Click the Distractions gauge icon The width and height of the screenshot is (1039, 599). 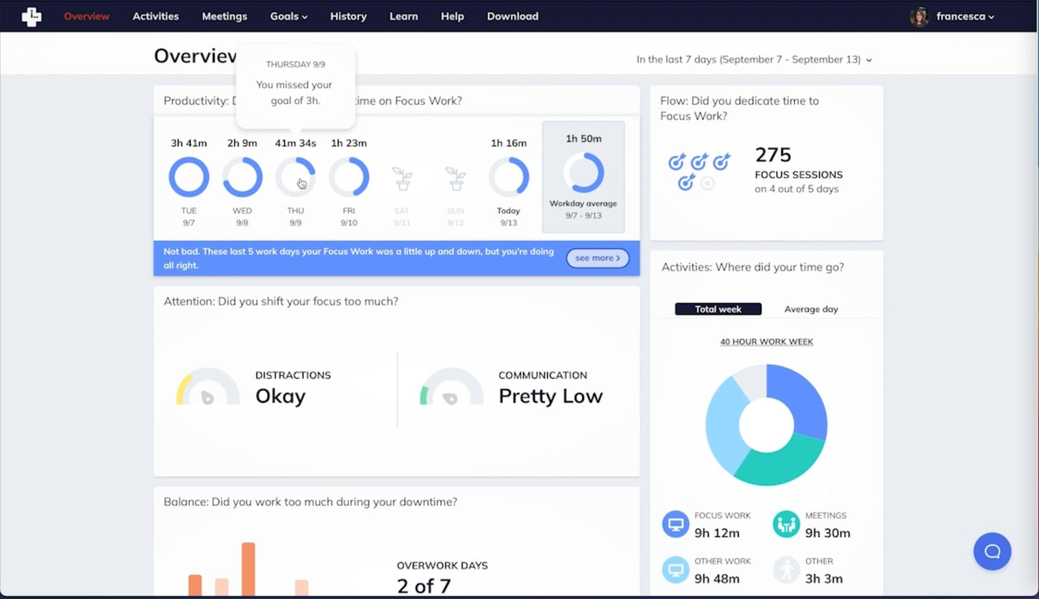[x=207, y=387]
